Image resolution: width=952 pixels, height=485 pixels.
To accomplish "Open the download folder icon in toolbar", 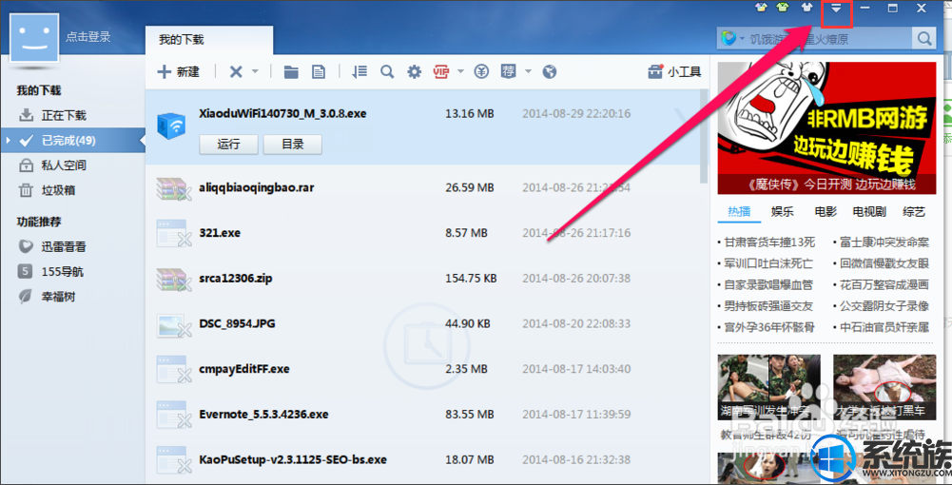I will click(x=291, y=71).
